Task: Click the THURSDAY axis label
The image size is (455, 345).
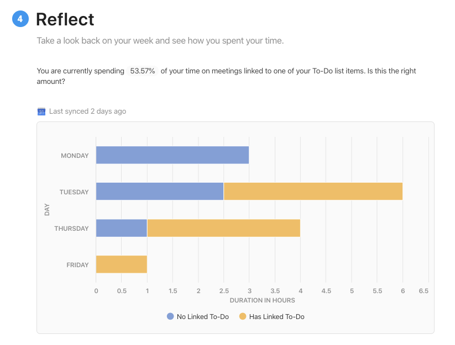Action: click(x=71, y=229)
